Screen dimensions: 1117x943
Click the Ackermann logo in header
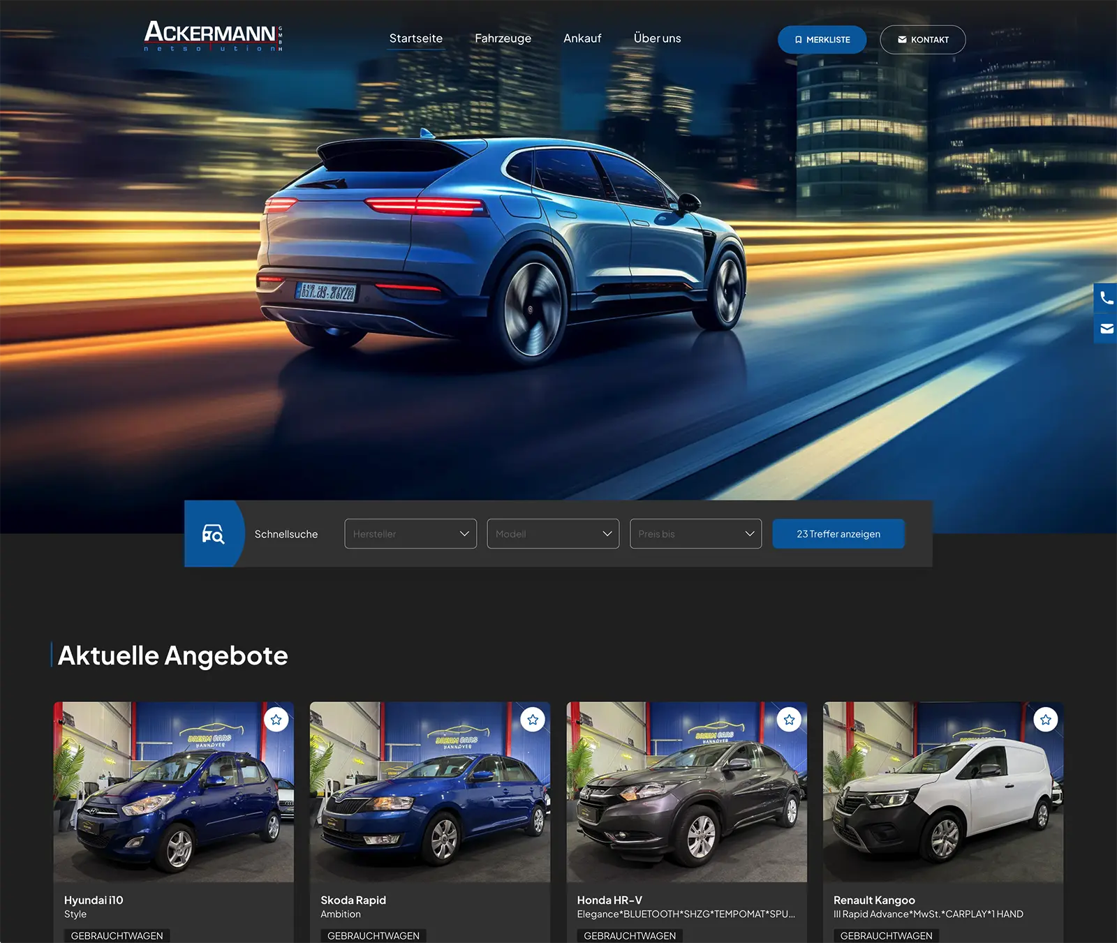[x=212, y=36]
